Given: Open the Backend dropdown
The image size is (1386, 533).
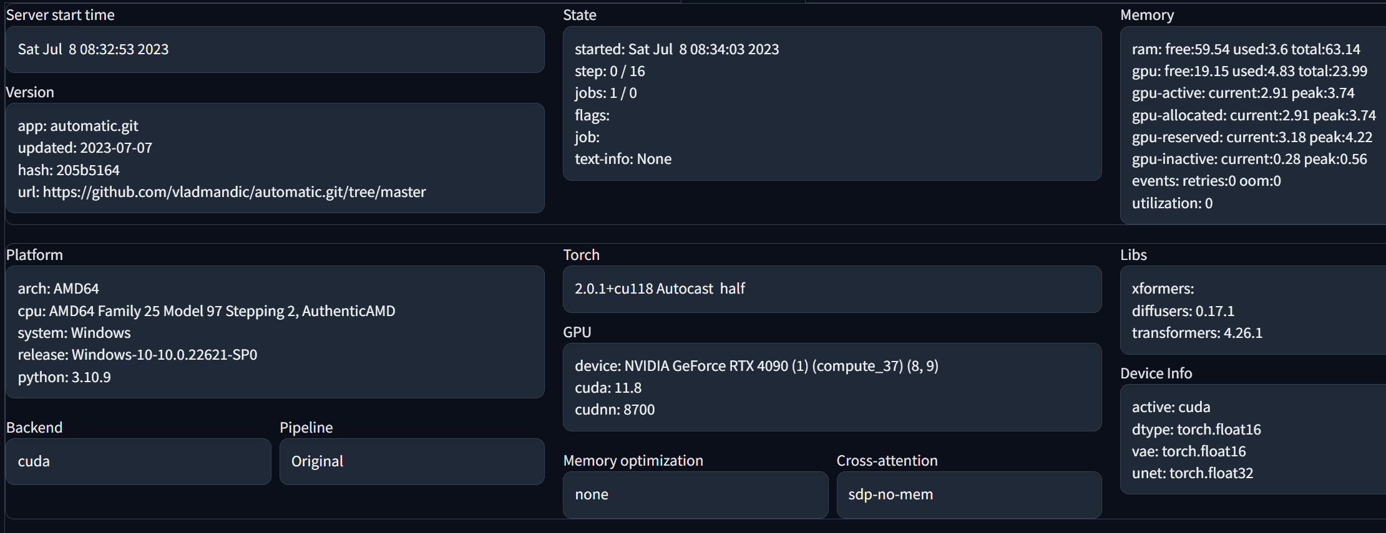Looking at the screenshot, I should (x=138, y=461).
